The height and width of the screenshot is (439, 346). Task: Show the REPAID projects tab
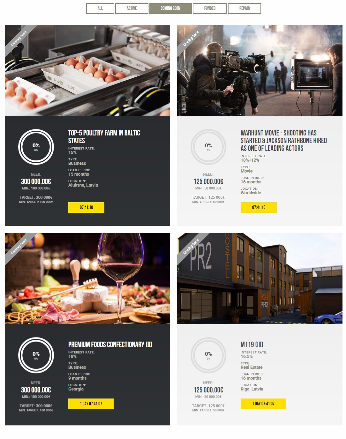[244, 8]
